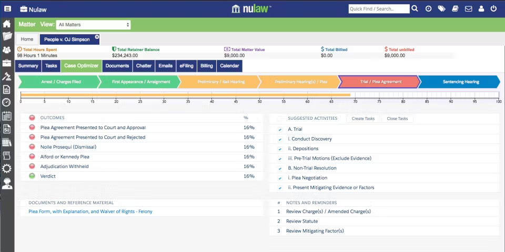
Task: Toggle Present Mitigating Evidence or Factors checkbox
Action: [280, 188]
